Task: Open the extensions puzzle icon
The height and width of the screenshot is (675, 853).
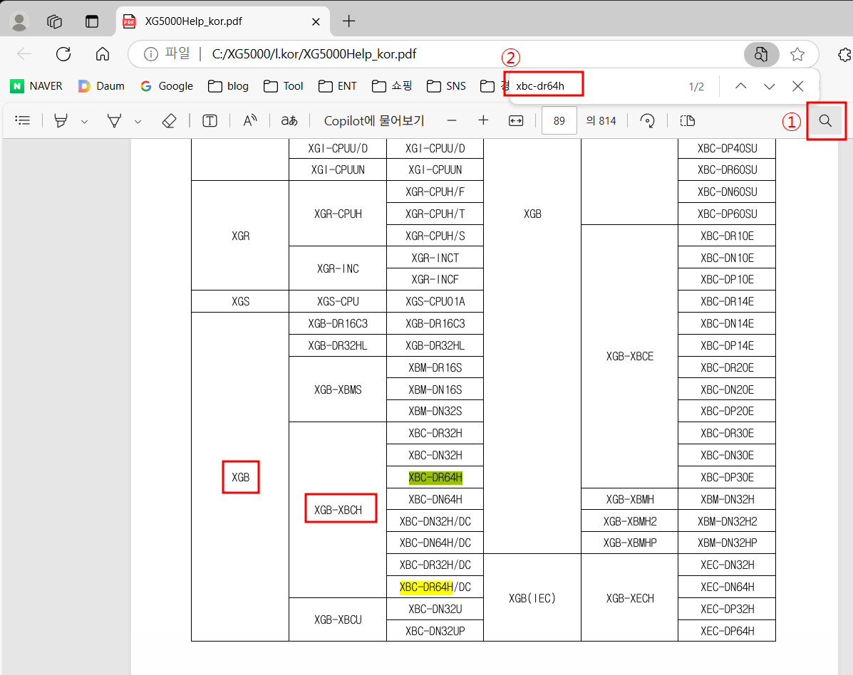Action: click(844, 54)
